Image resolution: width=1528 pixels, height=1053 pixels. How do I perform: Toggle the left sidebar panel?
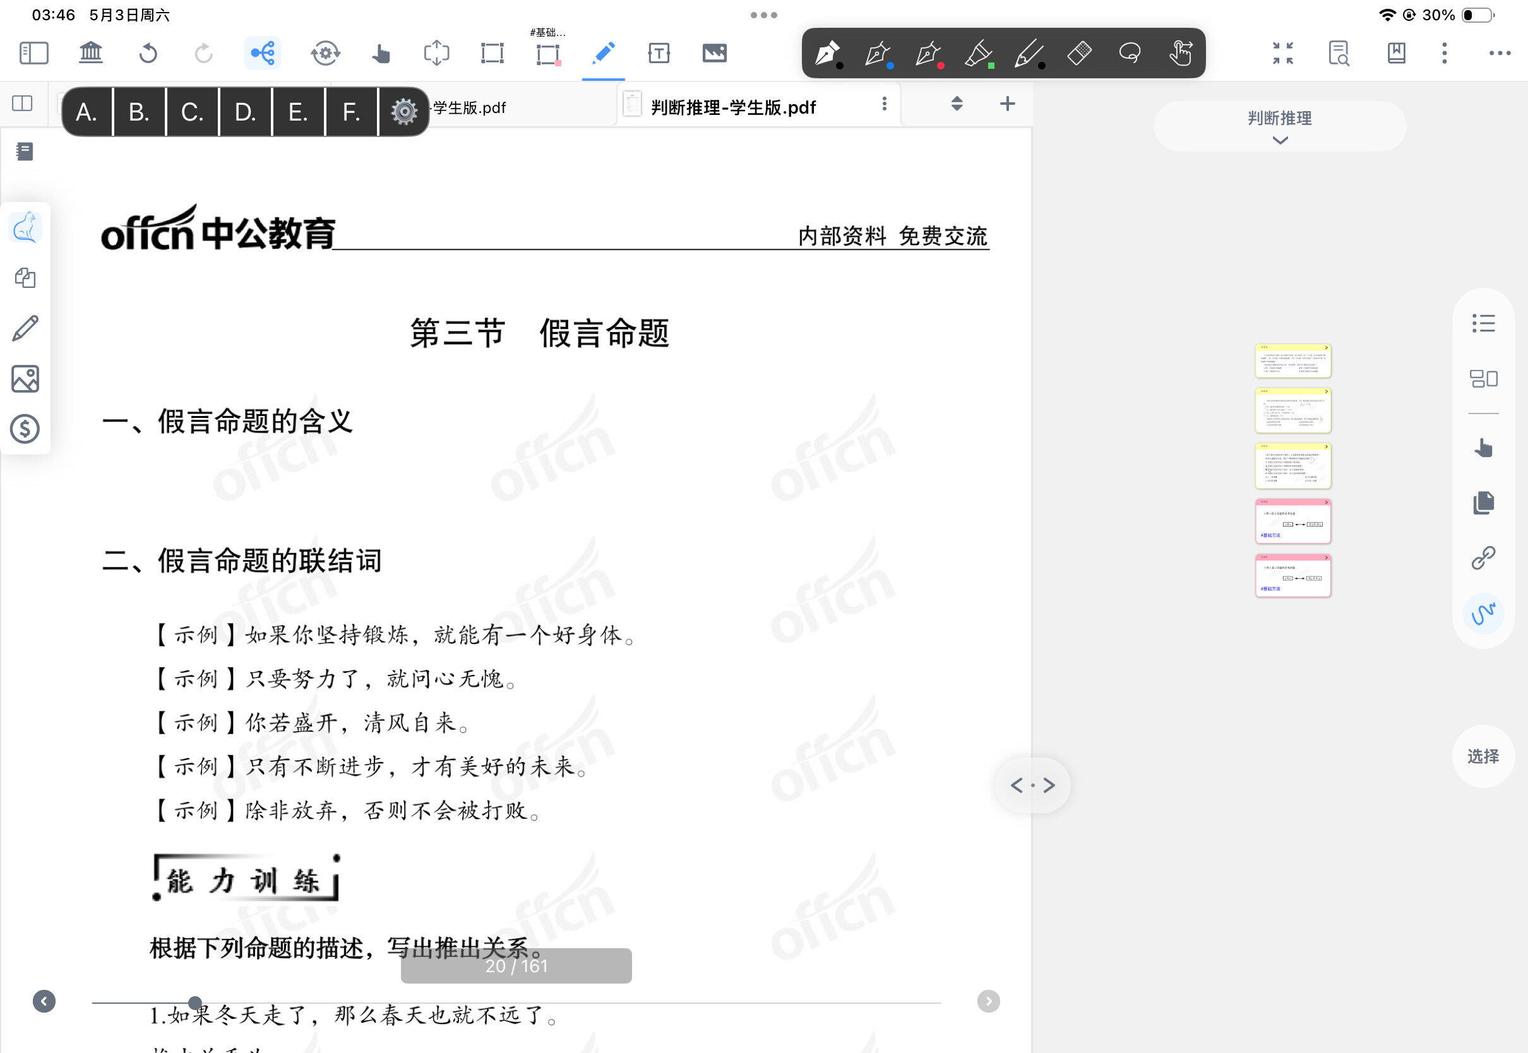click(x=33, y=53)
